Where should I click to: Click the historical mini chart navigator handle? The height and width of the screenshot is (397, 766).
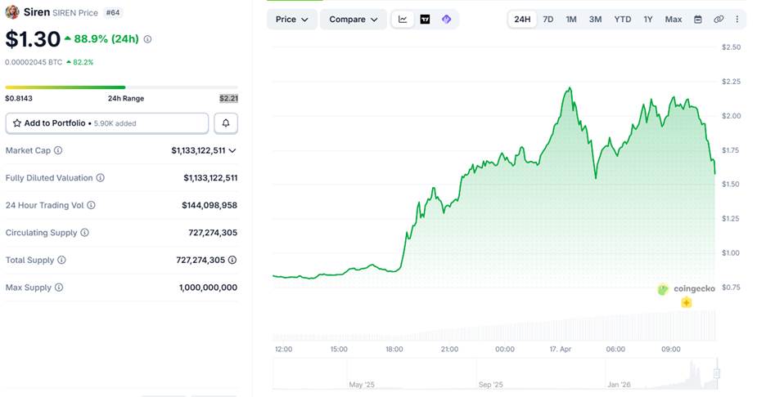tap(717, 373)
